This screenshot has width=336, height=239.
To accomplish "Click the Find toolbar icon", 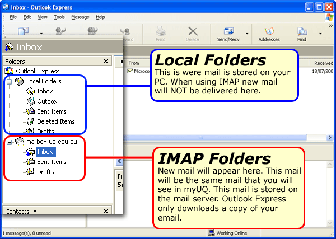I will [301, 34].
